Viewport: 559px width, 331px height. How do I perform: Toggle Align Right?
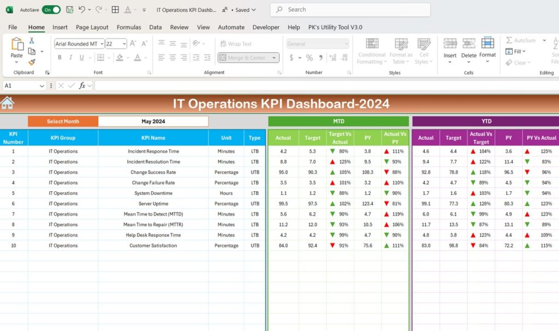183,57
